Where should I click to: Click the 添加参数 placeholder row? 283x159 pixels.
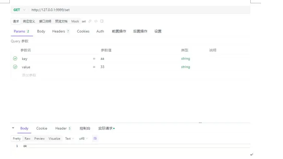[x=29, y=75]
